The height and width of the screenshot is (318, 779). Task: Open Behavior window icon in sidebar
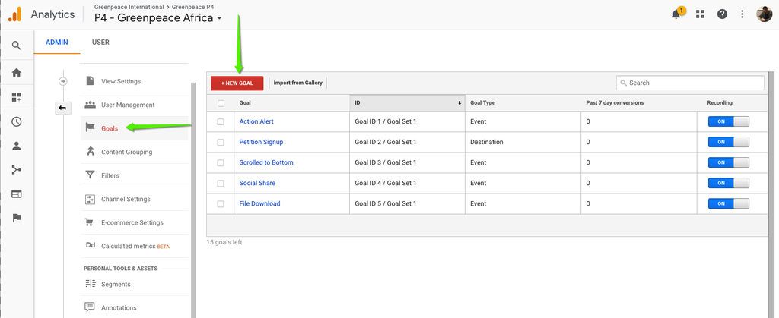click(x=17, y=194)
